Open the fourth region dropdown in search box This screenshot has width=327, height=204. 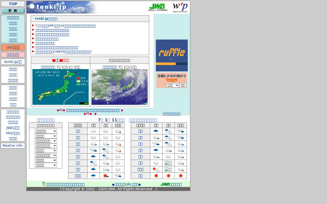pyautogui.click(x=46, y=146)
